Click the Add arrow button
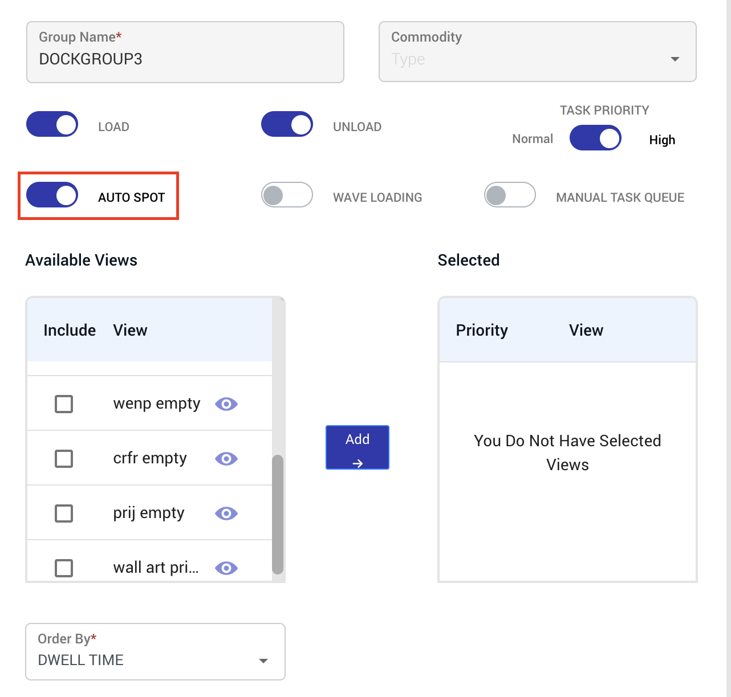 click(358, 447)
